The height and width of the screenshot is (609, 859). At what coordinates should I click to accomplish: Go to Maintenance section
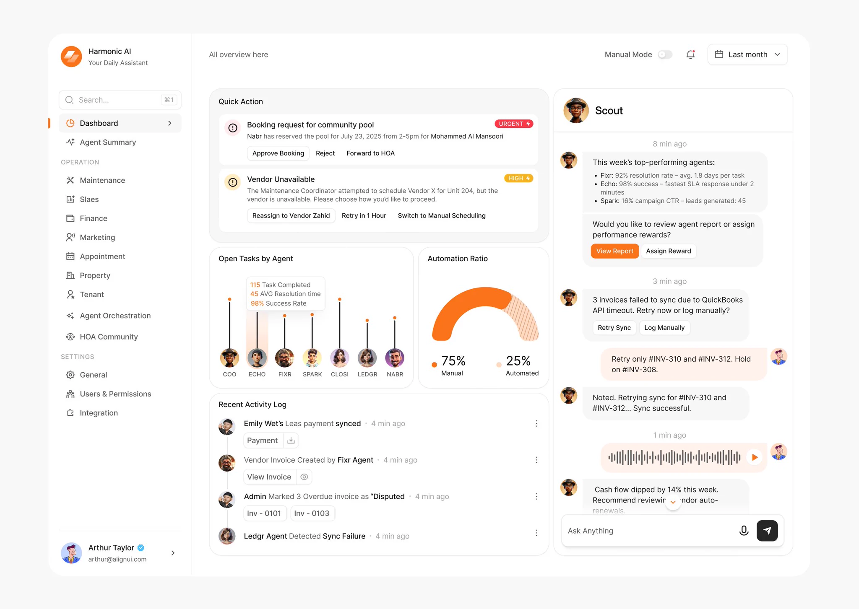[102, 180]
